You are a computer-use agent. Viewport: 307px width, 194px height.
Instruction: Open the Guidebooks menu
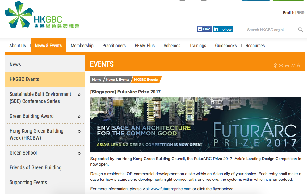(226, 46)
